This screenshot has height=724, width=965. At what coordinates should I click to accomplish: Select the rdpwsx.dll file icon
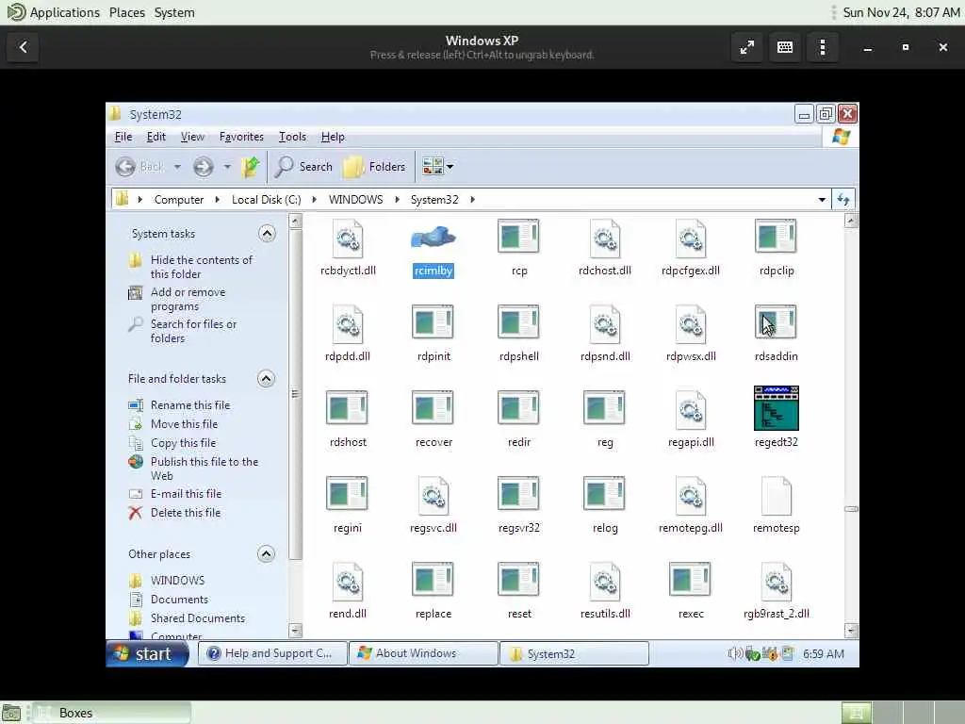tap(691, 324)
